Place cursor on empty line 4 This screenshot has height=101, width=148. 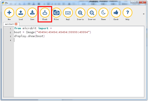[x=79, y=40]
